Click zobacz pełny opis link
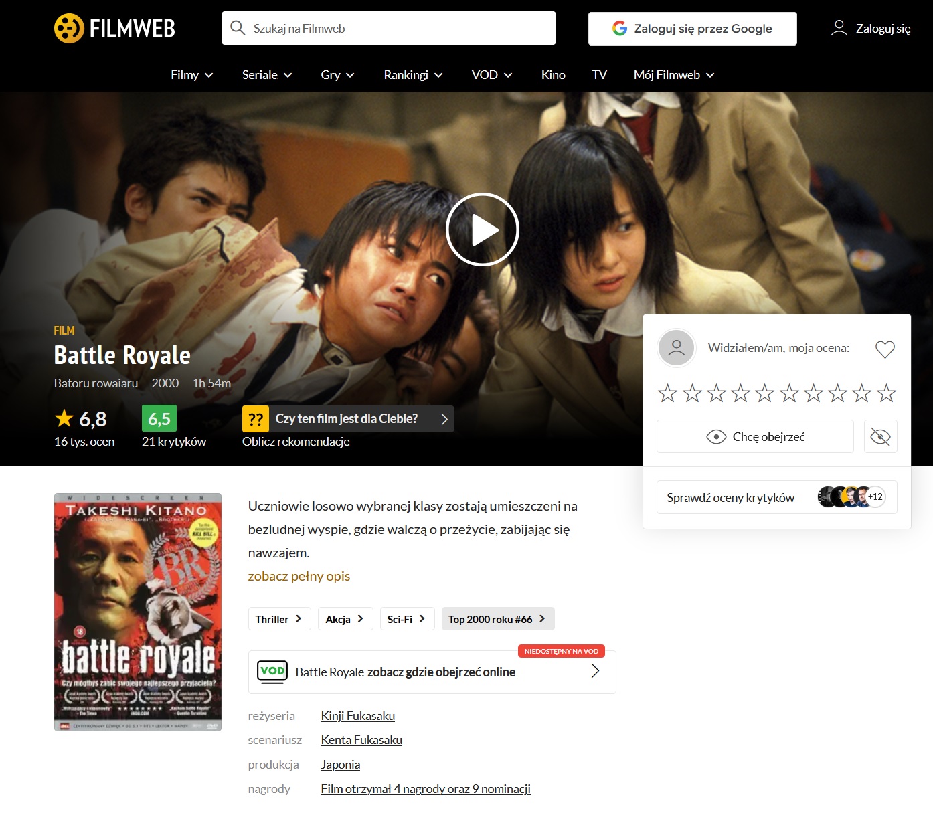Image resolution: width=933 pixels, height=813 pixels. [299, 576]
